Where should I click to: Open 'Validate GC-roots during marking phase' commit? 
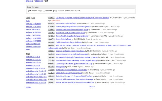70,33
